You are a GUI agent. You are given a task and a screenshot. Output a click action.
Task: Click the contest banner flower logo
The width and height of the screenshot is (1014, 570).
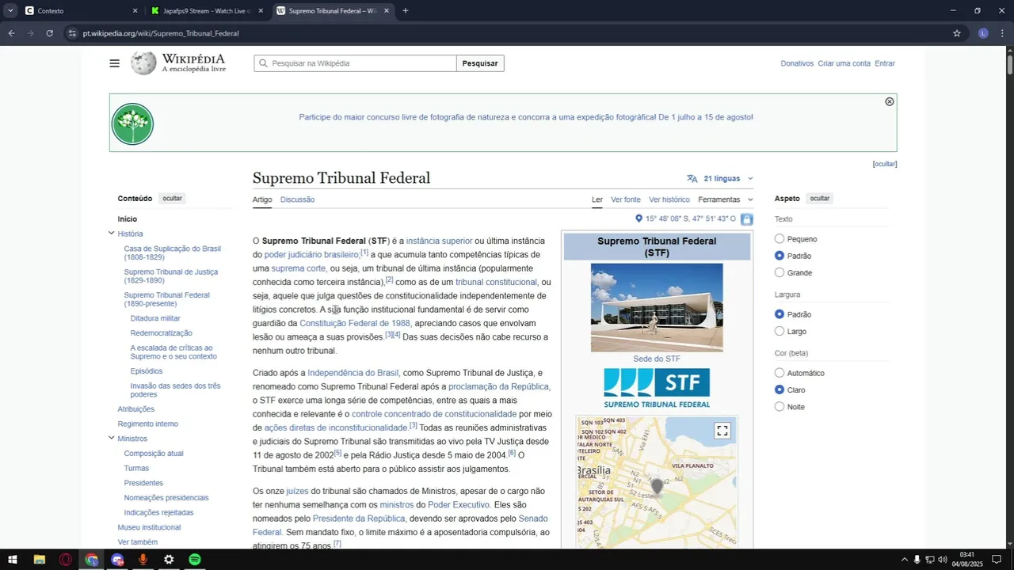point(132,124)
